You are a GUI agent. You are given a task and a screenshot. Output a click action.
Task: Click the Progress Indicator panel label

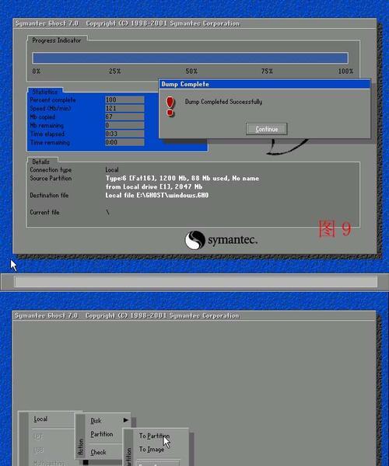[57, 40]
